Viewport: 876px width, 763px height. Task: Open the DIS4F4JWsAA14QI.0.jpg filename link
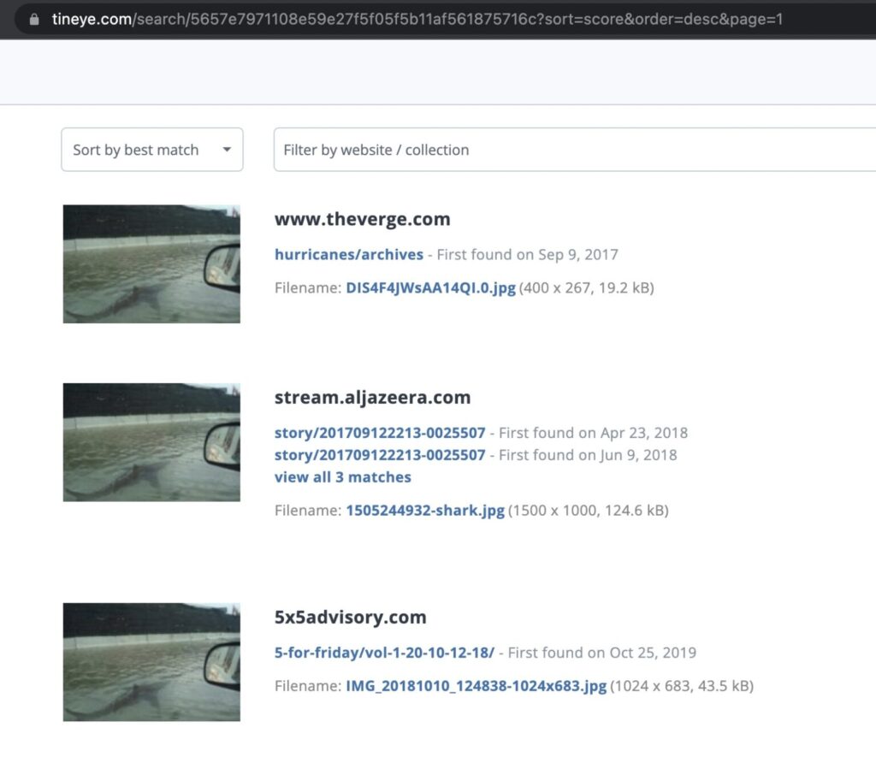[x=430, y=288]
